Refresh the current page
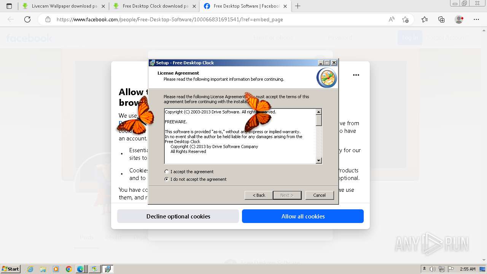This screenshot has width=487, height=274. tap(27, 19)
